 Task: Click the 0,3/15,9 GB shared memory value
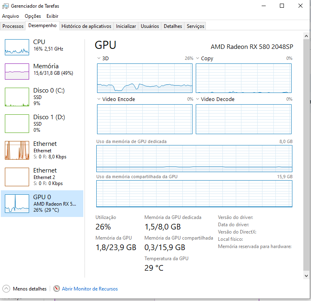[165, 247]
